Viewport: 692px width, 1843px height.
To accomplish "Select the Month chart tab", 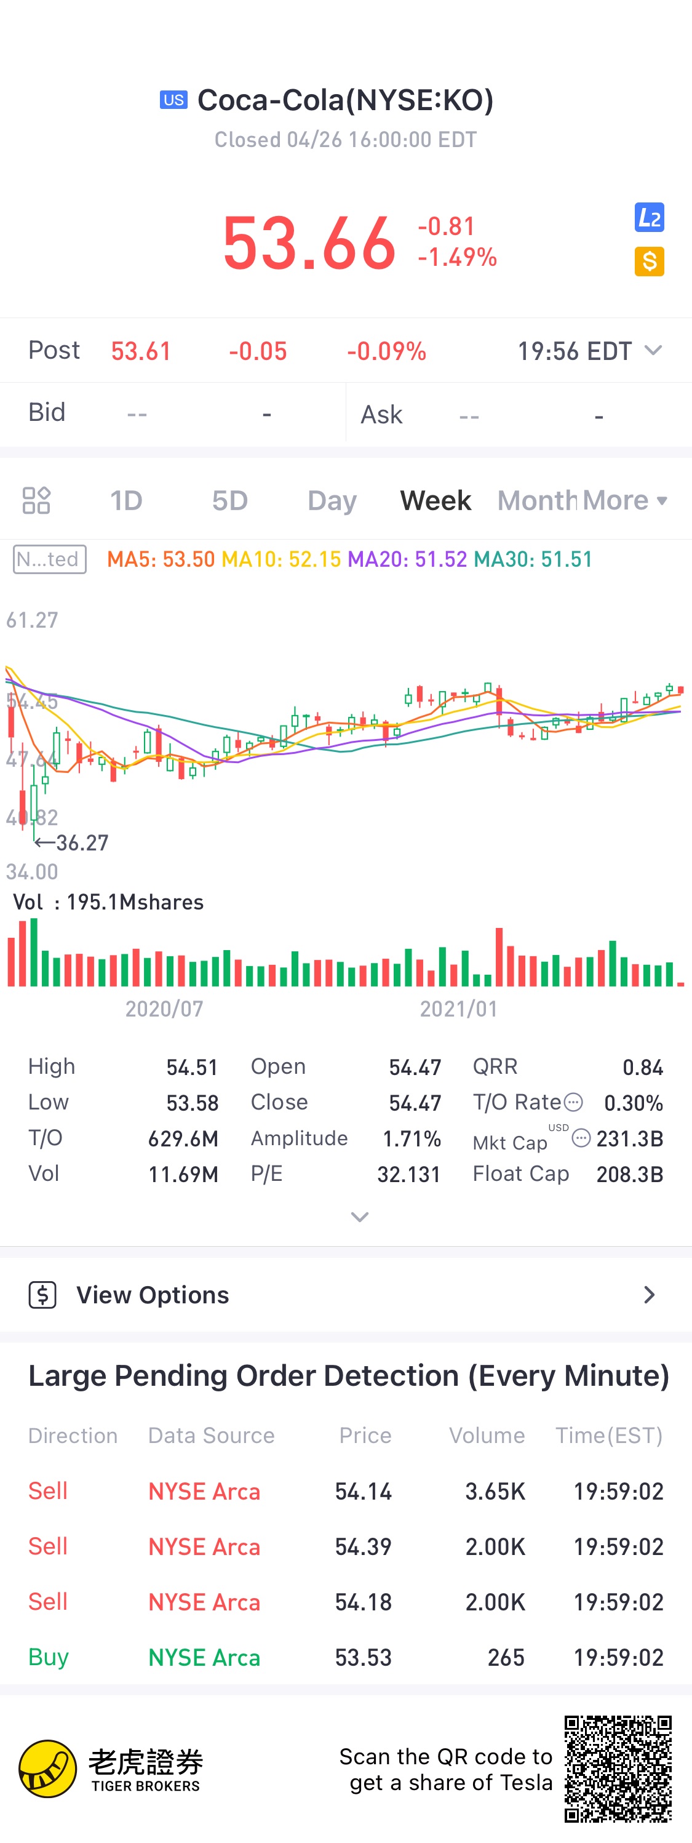I will click(x=536, y=500).
